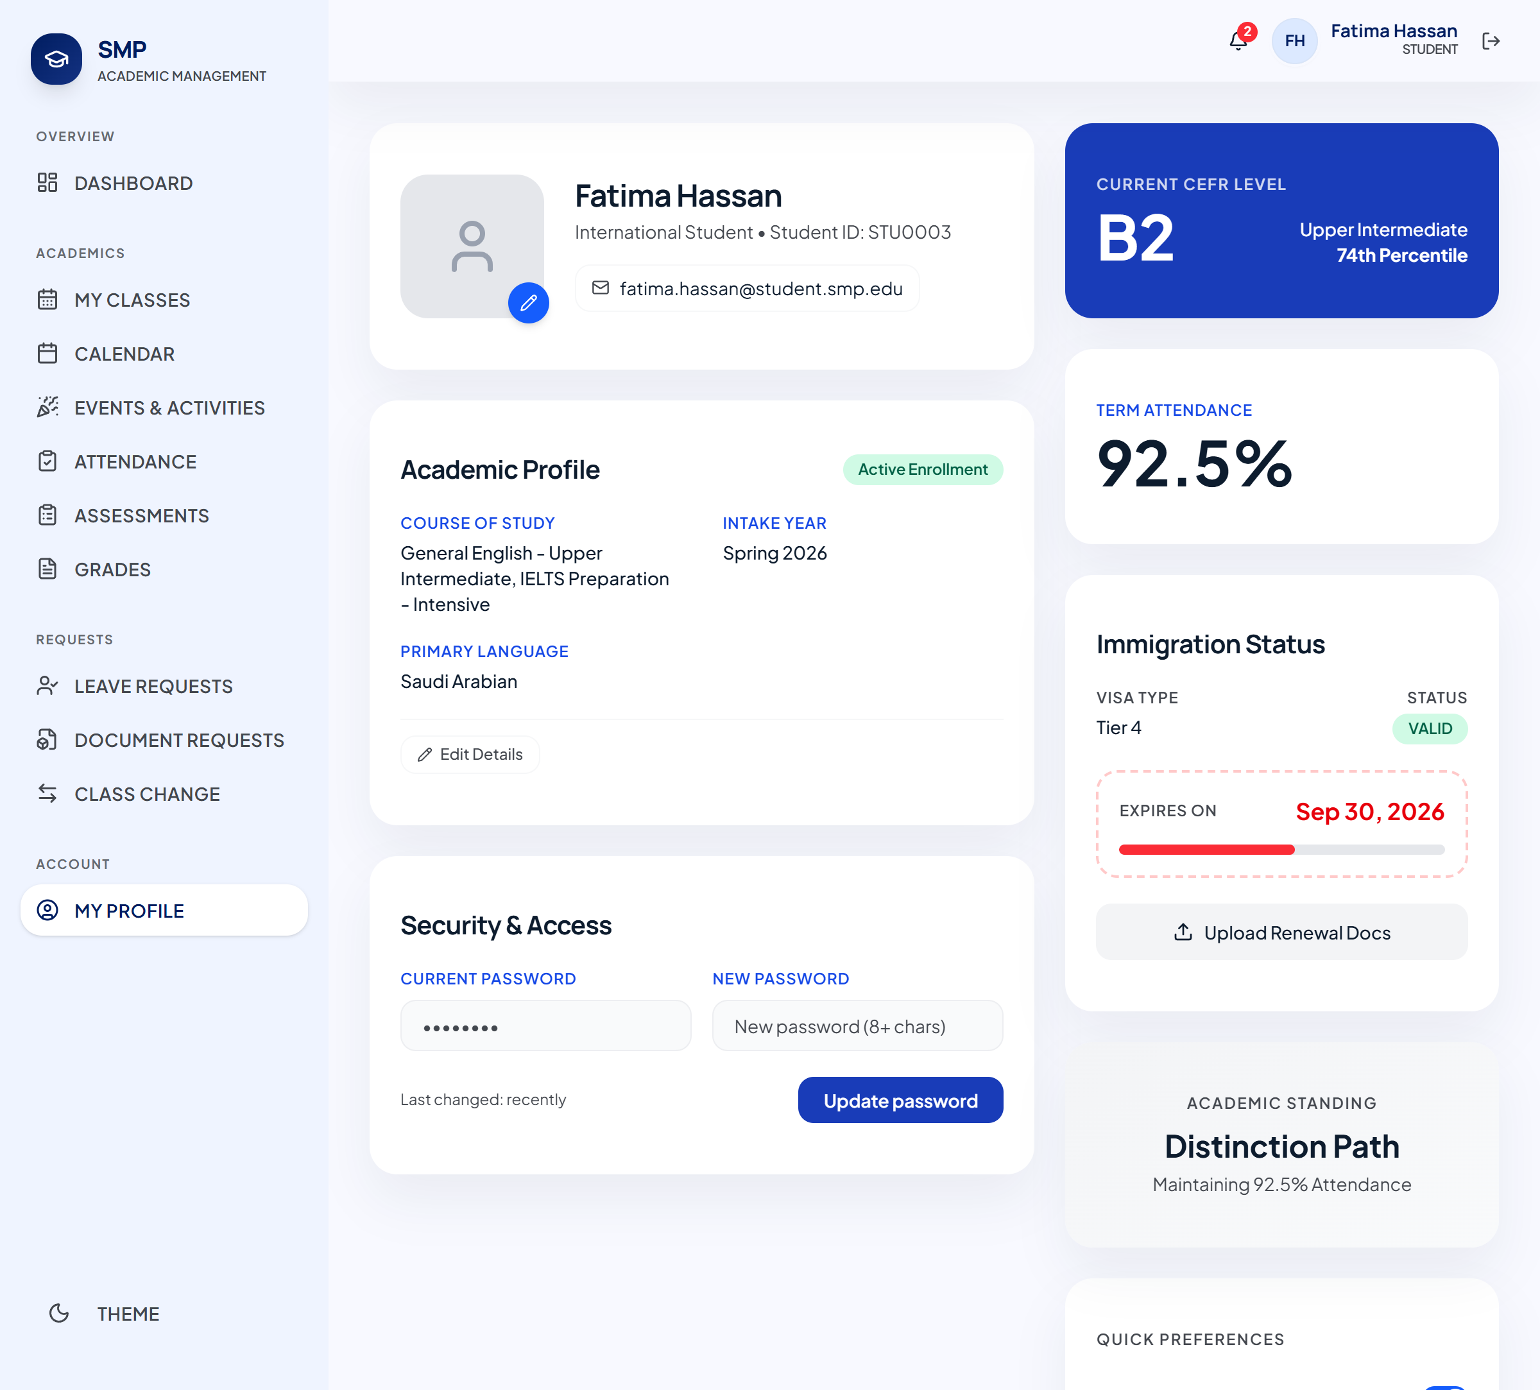Screen dimensions: 1540x1390
Task: Focus the Current Password field
Action: [x=546, y=1025]
